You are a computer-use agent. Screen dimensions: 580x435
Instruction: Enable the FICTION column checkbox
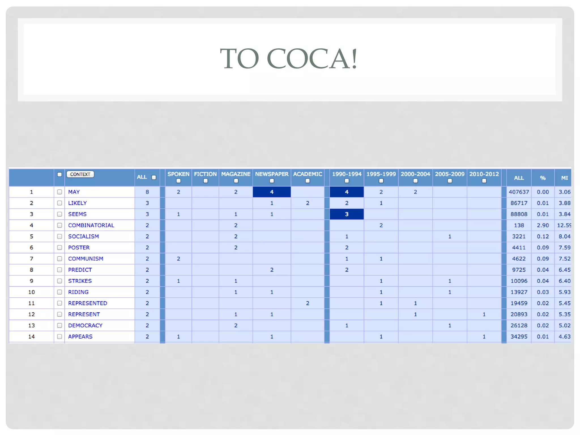coord(206,181)
